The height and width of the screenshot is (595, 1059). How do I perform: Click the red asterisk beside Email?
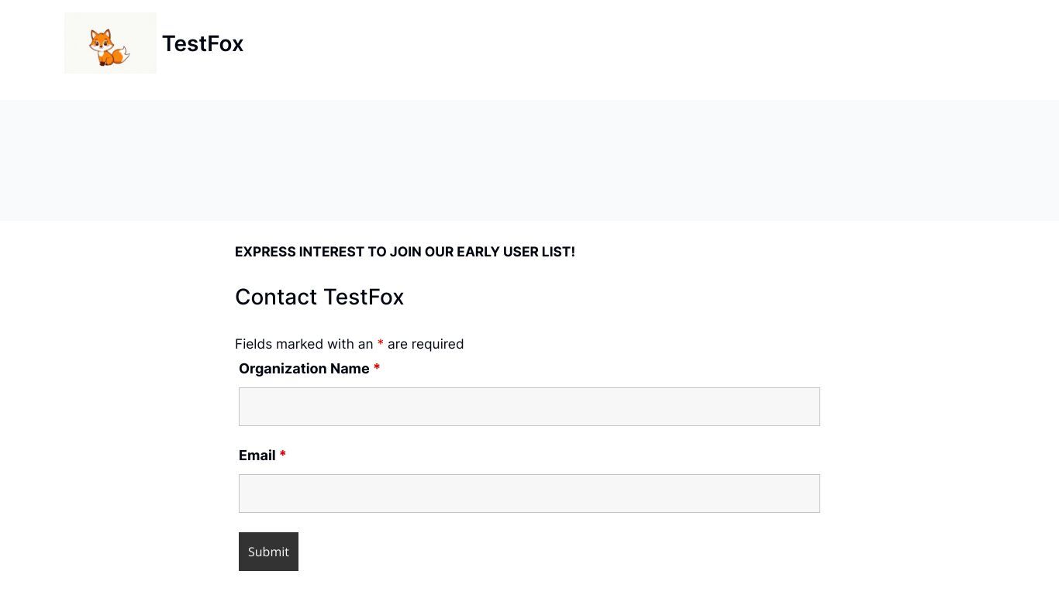tap(283, 454)
